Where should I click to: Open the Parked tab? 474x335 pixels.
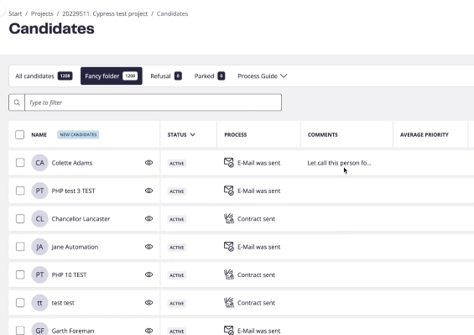coord(210,76)
